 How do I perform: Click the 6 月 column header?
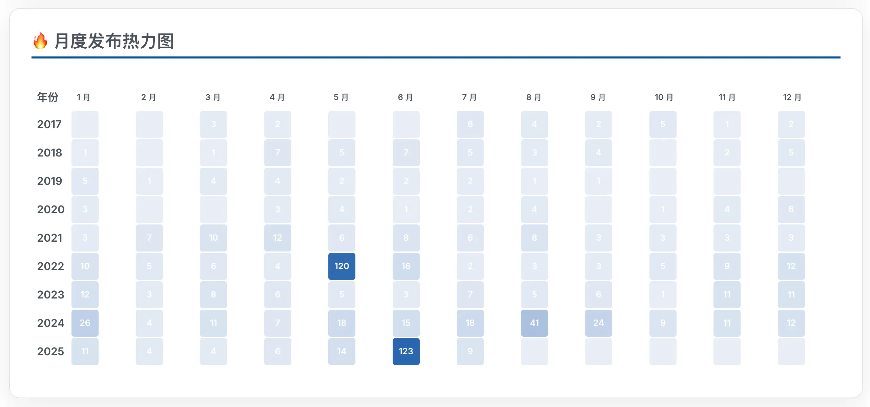405,97
